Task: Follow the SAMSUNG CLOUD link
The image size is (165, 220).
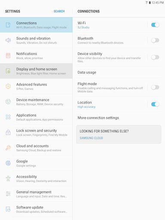Action: point(91,138)
